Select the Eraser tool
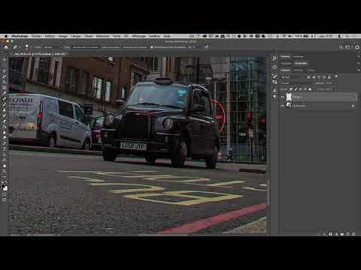 click(x=5, y=121)
